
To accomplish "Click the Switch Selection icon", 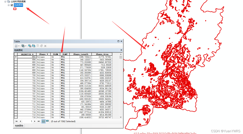I will pyautogui.click(x=34, y=46).
